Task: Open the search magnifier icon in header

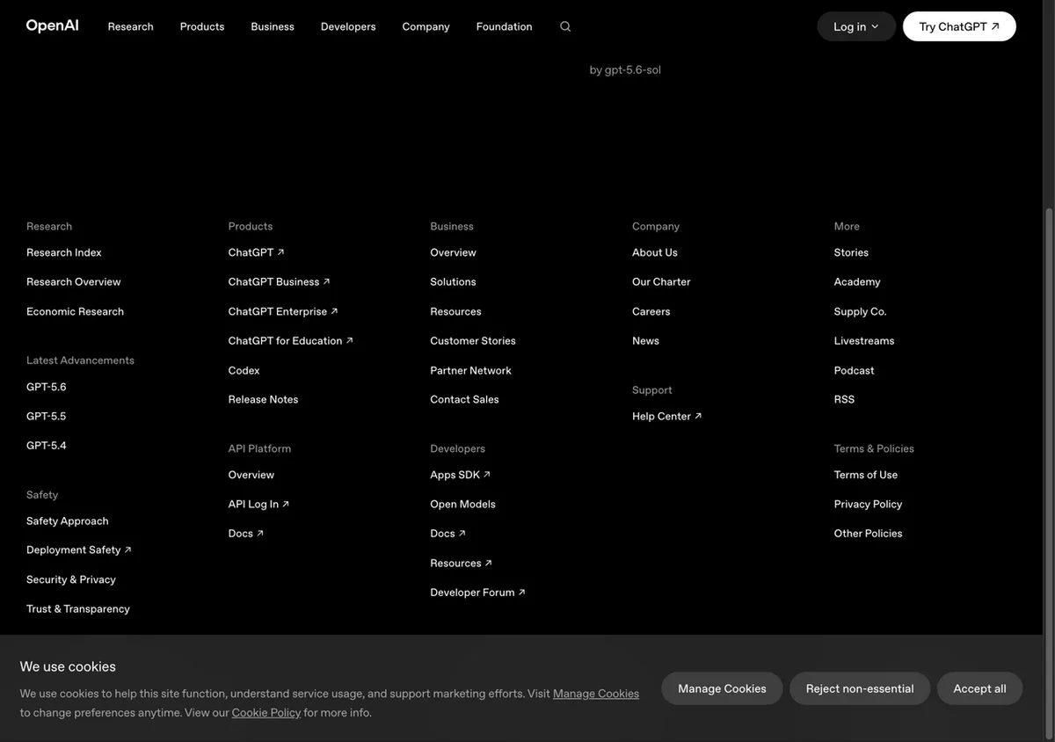Action: pyautogui.click(x=565, y=26)
